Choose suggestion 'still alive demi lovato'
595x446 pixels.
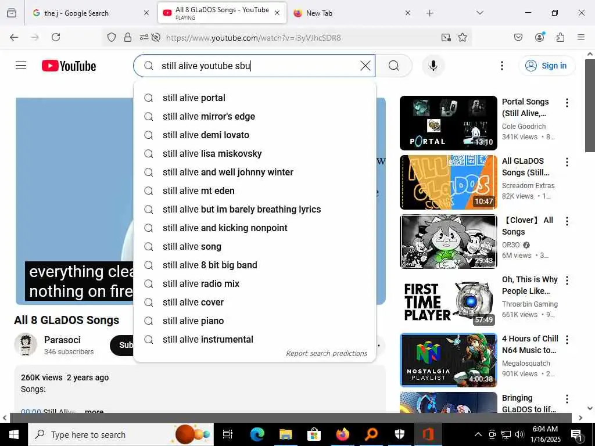pyautogui.click(x=255, y=135)
